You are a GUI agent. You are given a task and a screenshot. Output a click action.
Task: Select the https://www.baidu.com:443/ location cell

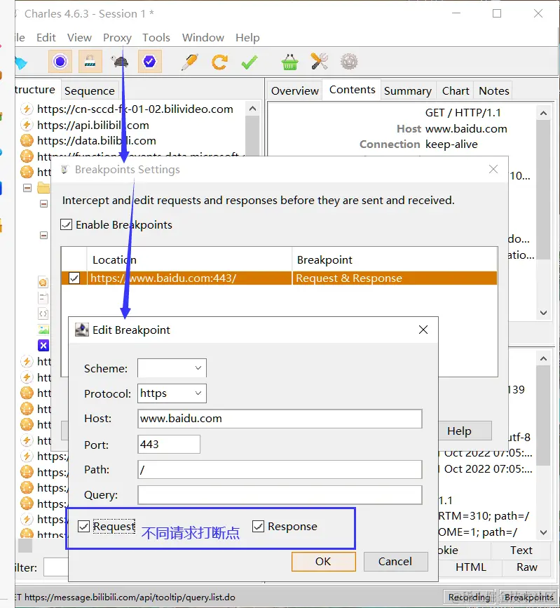point(189,278)
